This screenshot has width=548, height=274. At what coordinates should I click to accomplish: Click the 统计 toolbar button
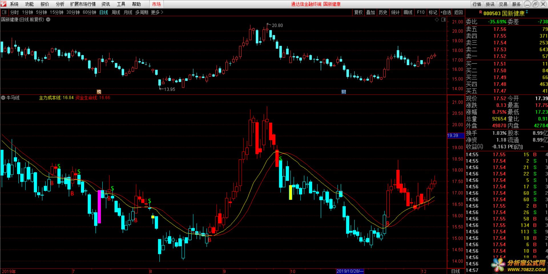[395, 12]
